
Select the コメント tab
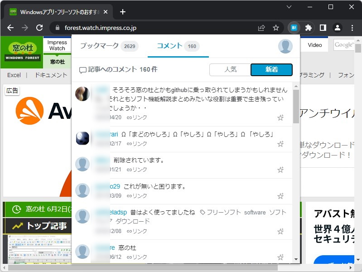click(x=178, y=46)
